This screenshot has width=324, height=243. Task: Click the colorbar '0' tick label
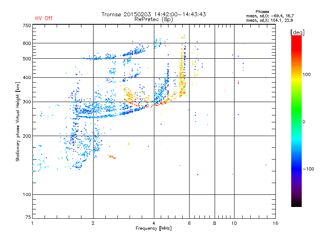(304, 122)
